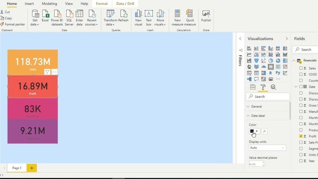
Task: Check the Date field checkbox
Action: pos(301,87)
